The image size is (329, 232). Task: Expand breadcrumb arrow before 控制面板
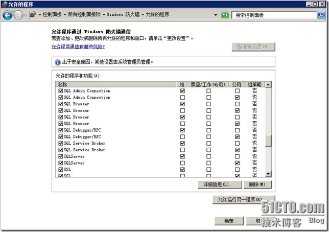pyautogui.click(x=40, y=15)
